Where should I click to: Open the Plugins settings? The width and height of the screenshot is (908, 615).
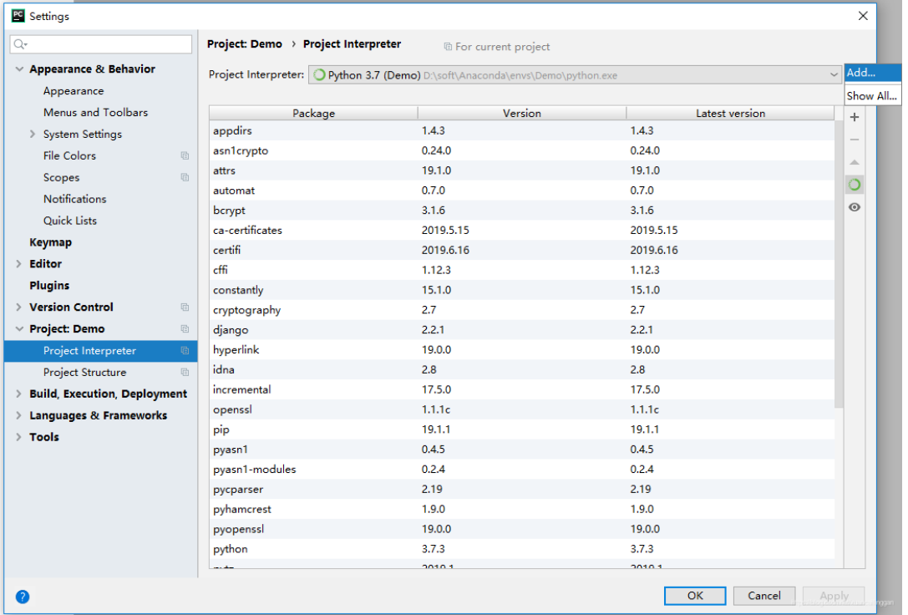(x=49, y=286)
